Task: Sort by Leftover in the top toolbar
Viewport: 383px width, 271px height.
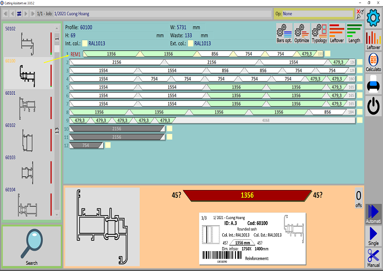Action: click(337, 34)
